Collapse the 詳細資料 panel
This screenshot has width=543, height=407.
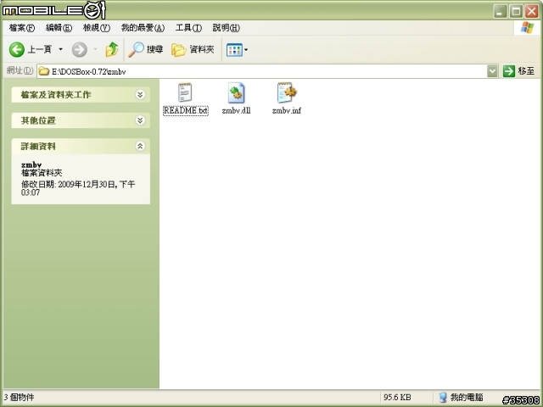click(x=140, y=146)
